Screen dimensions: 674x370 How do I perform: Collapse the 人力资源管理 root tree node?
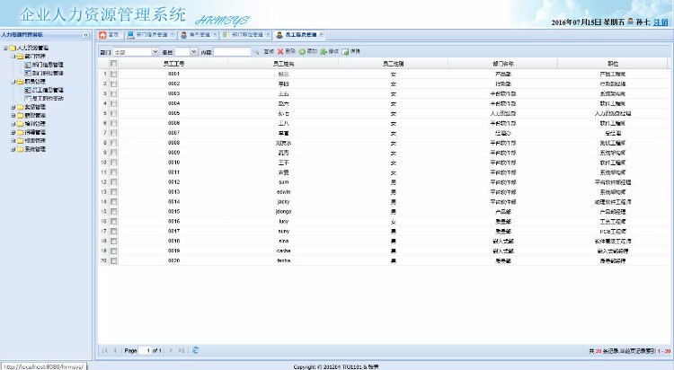tap(5, 48)
